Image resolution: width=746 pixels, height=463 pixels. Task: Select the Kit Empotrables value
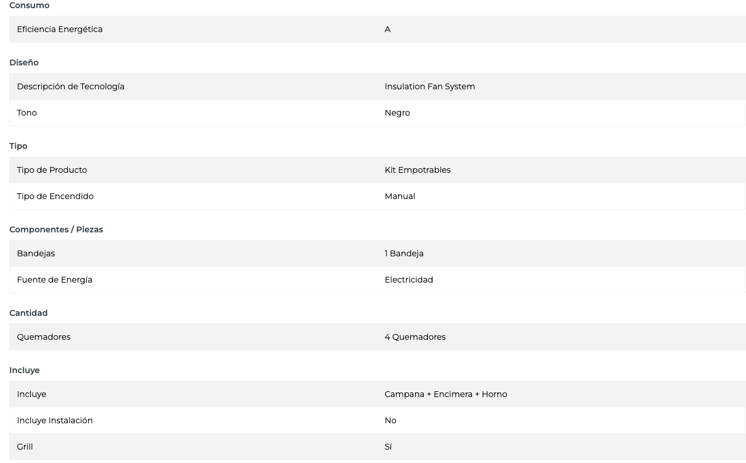417,170
